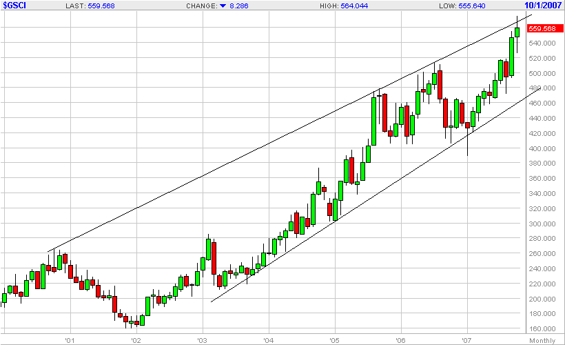Image resolution: width=565 pixels, height=345 pixels.
Task: Click the HIGH: field label
Action: coord(329,6)
